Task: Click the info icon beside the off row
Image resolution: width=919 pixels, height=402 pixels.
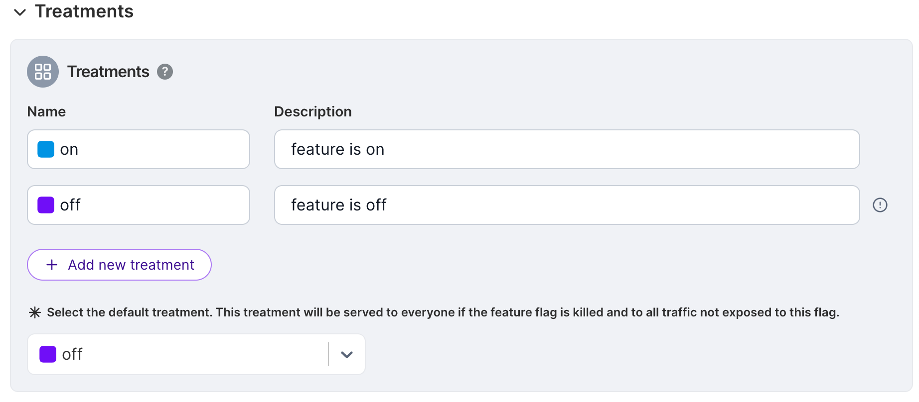Action: pyautogui.click(x=880, y=205)
